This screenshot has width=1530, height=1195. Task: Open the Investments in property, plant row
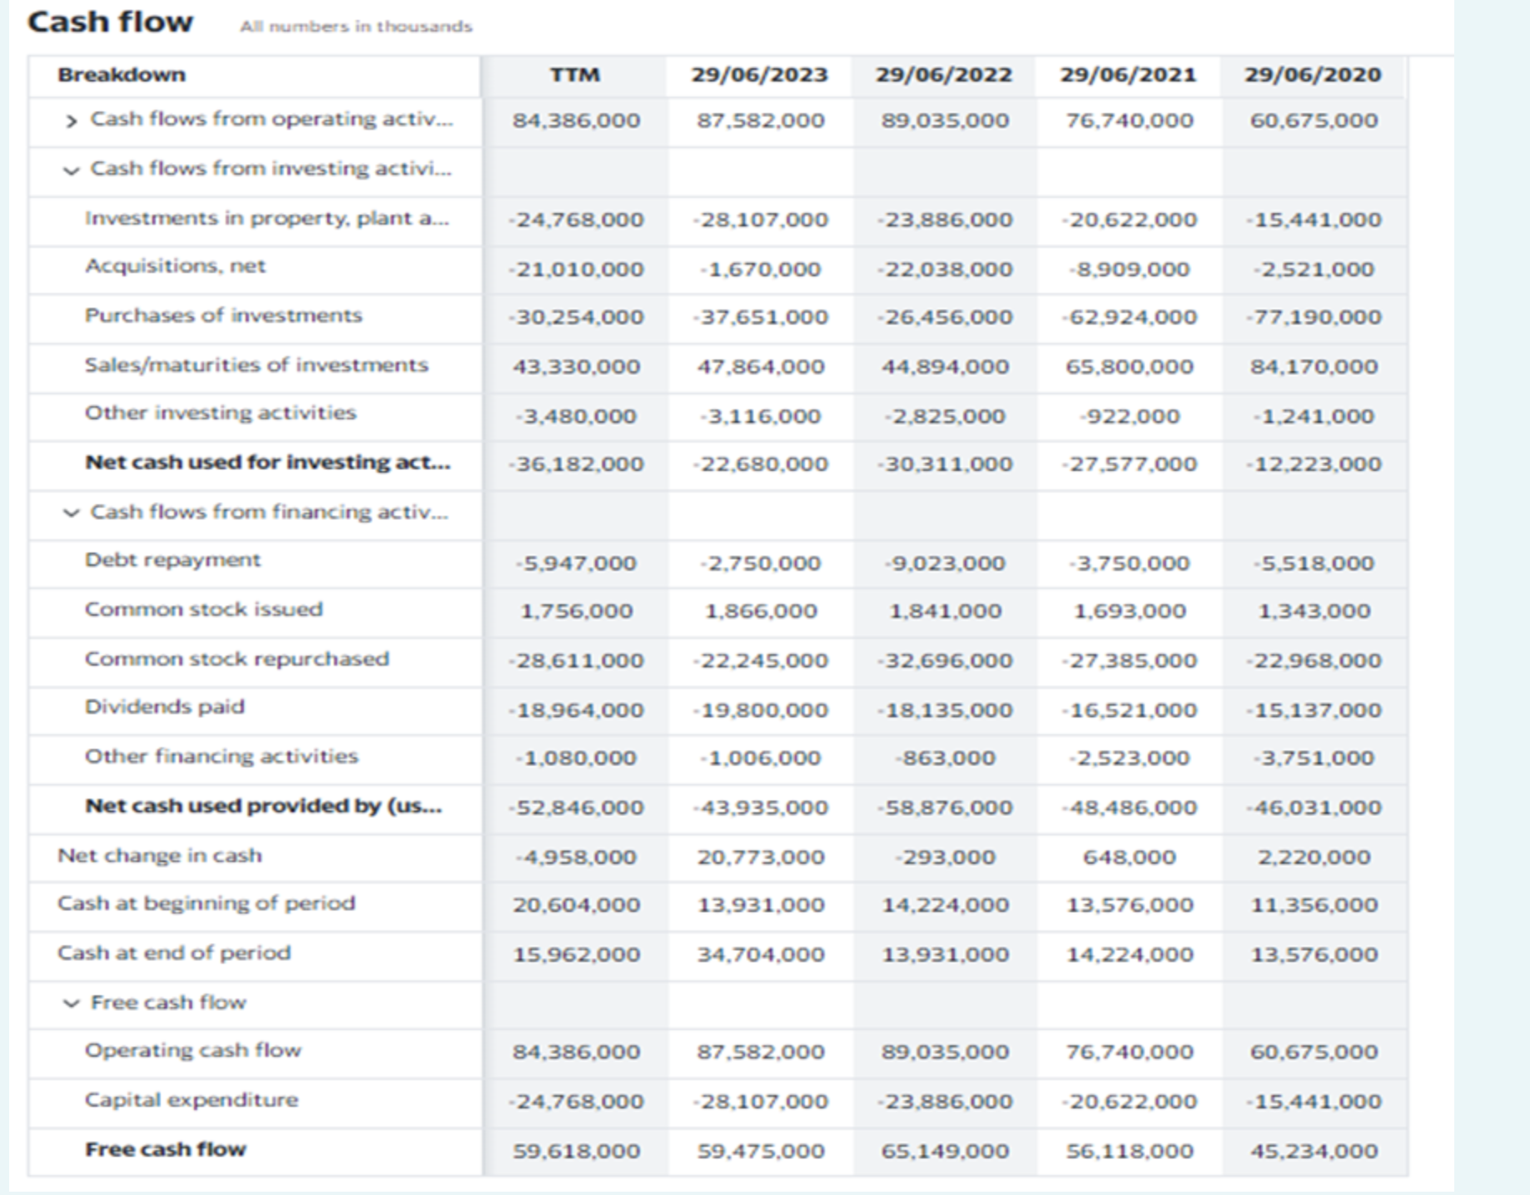[266, 218]
